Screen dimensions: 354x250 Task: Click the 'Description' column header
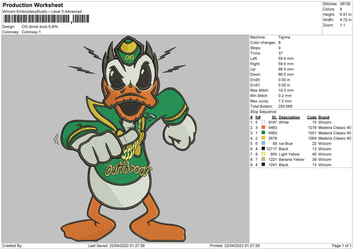[x=289, y=117]
